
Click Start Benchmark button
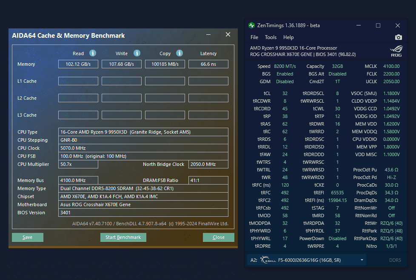pos(123,237)
